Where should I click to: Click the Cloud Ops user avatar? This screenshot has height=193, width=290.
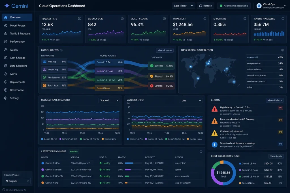click(259, 6)
